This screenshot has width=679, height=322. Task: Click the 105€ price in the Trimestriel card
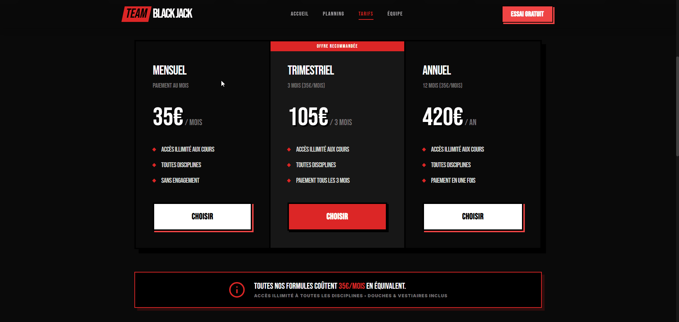click(x=308, y=117)
